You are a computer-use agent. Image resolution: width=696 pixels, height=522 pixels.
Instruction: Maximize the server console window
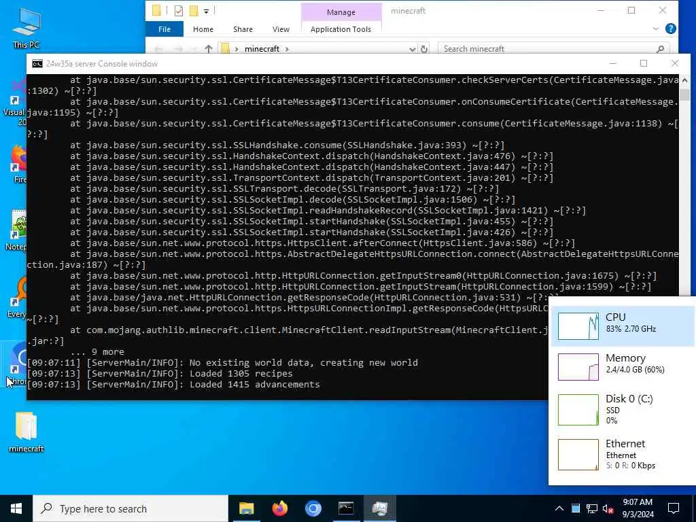(x=644, y=64)
